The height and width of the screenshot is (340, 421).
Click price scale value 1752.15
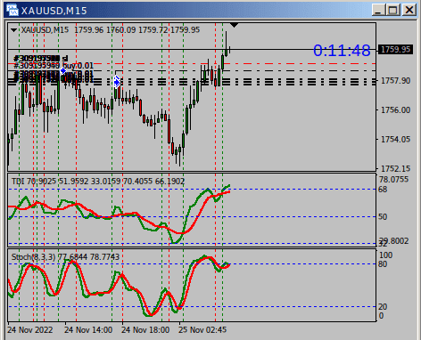coord(395,168)
